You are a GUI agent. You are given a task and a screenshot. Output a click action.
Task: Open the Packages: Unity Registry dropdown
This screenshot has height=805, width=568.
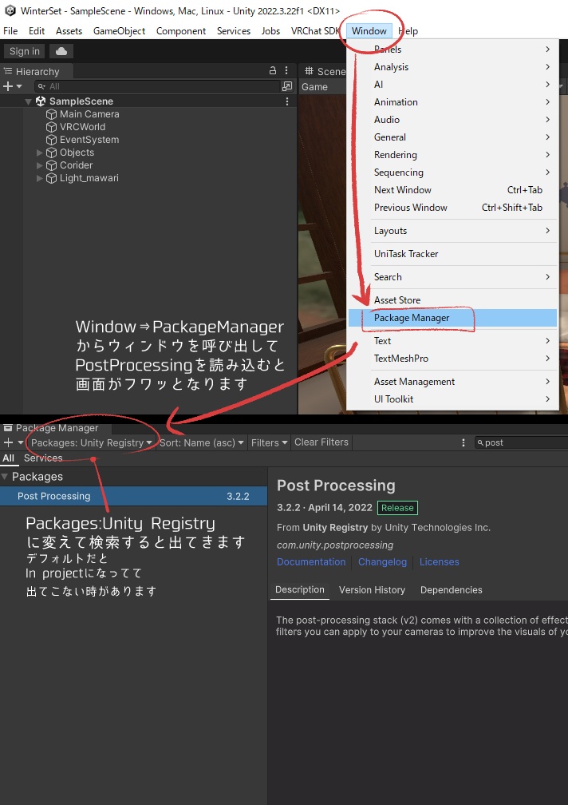coord(91,442)
